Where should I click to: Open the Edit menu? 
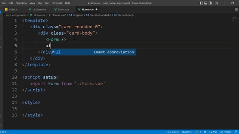coord(11,3)
